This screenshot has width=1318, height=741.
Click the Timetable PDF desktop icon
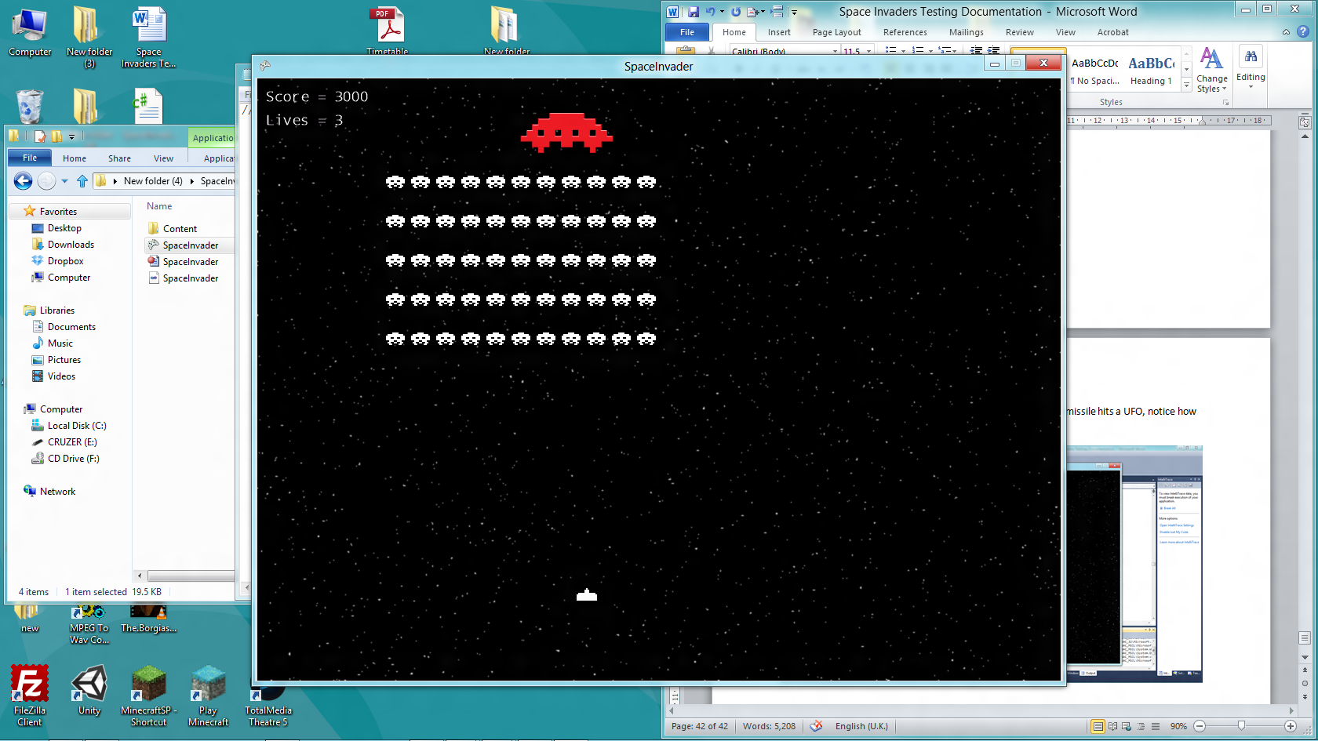point(388,31)
